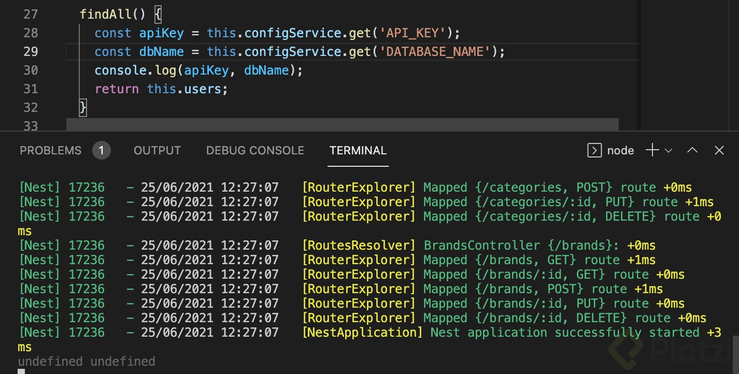Click line number 27 in the gutter

tap(31, 15)
